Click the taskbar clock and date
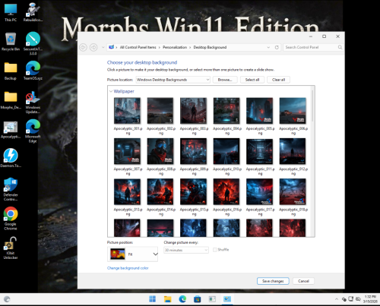Screen dimensions: 380x306 (x=370, y=299)
